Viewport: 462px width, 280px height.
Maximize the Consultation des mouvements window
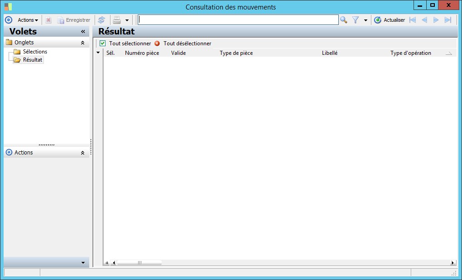432,5
